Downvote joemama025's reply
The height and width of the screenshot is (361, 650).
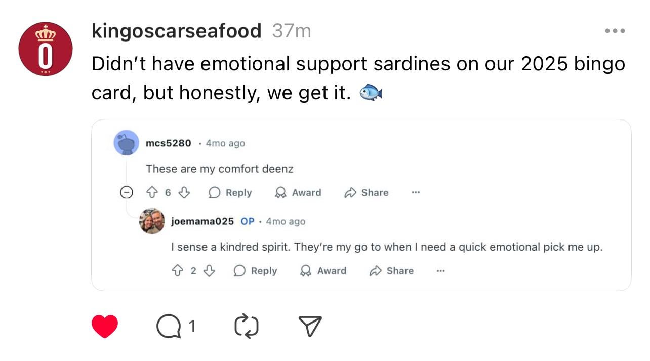tap(209, 271)
